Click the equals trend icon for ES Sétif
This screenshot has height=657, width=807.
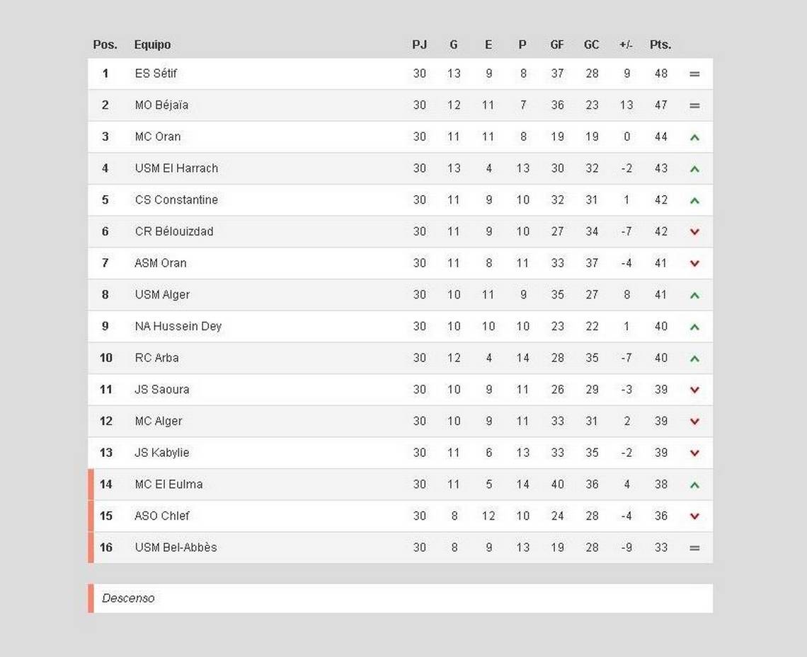pos(694,74)
